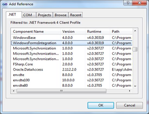The width and height of the screenshot is (149, 114).
Task: Show the Recent tab
Action: coord(76,15)
